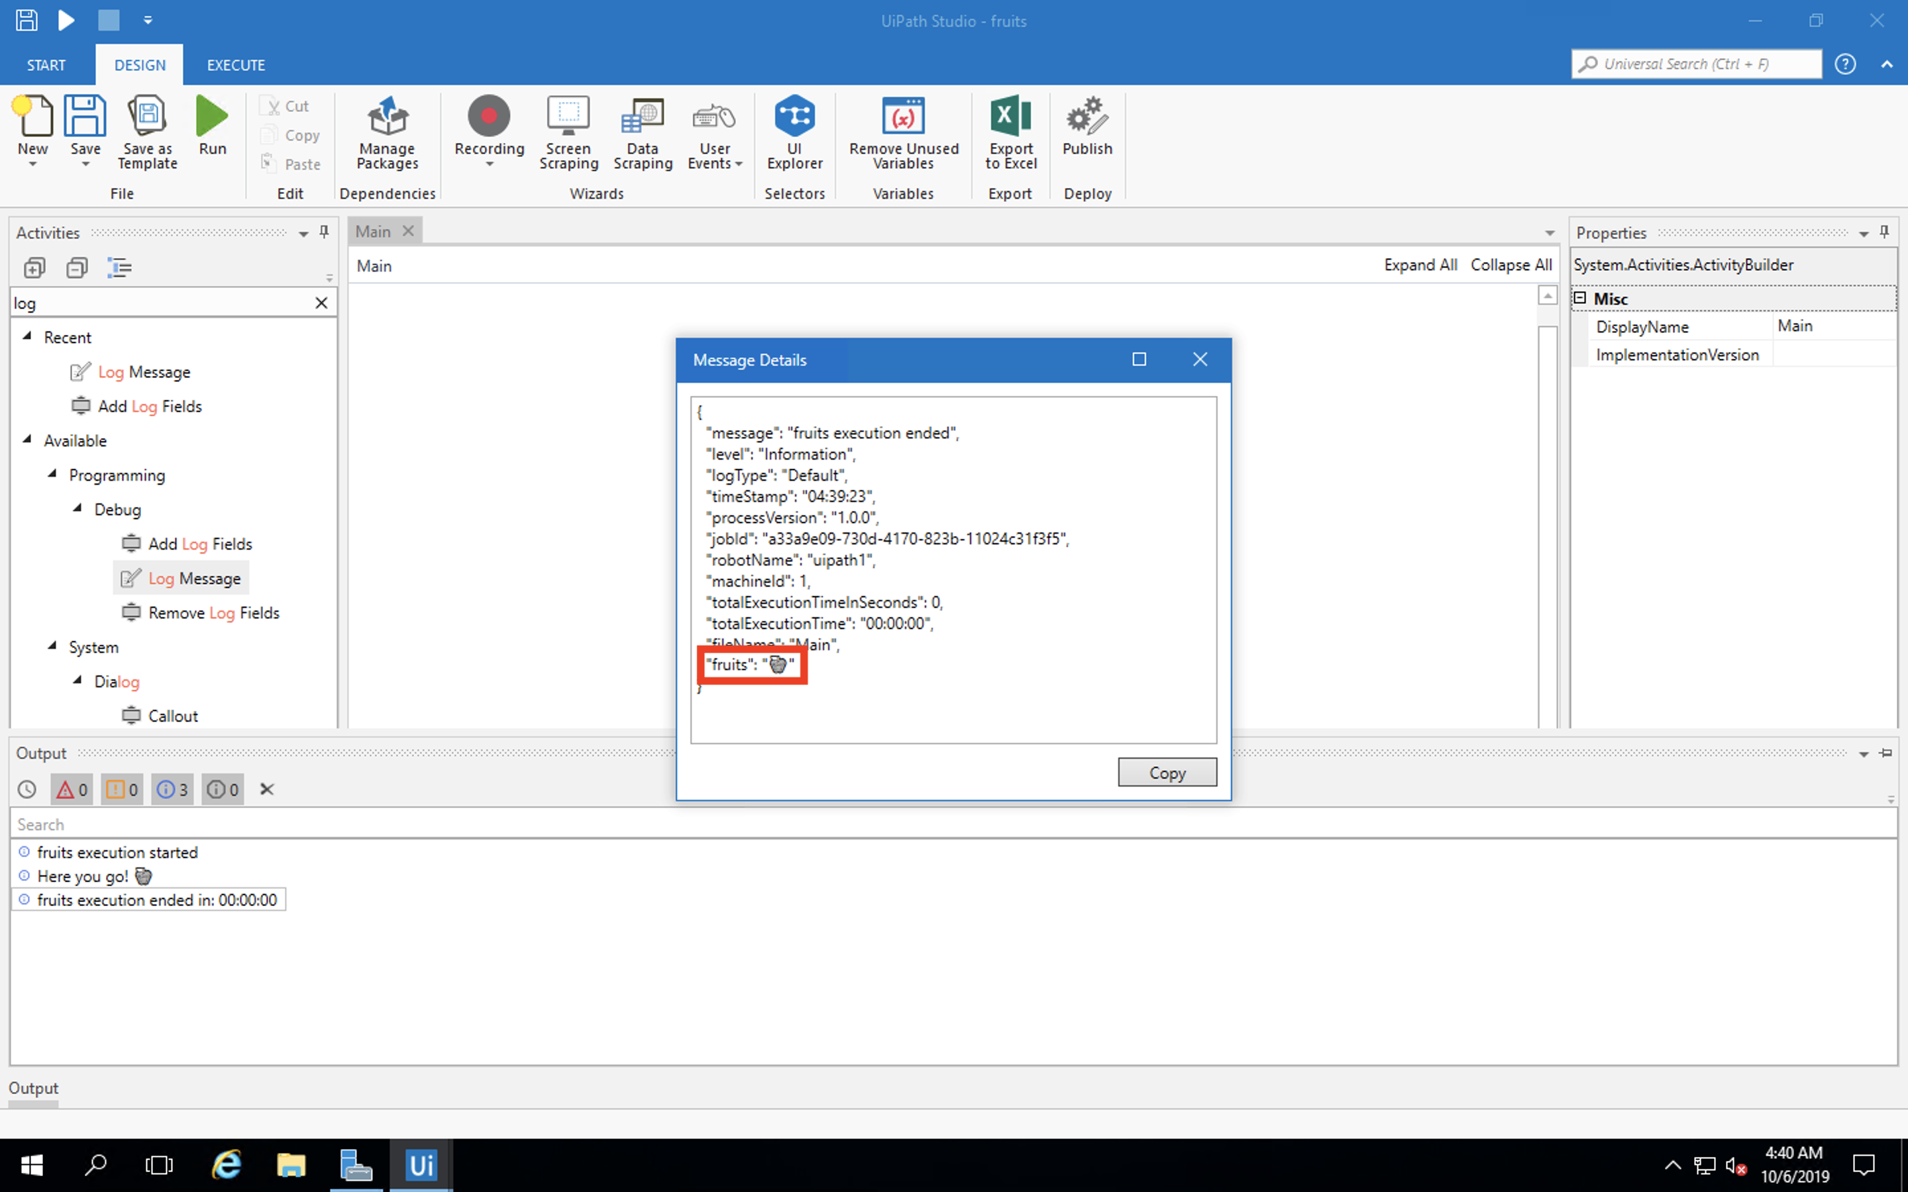Clear all Output panel messages
This screenshot has height=1192, width=1908.
266,789
